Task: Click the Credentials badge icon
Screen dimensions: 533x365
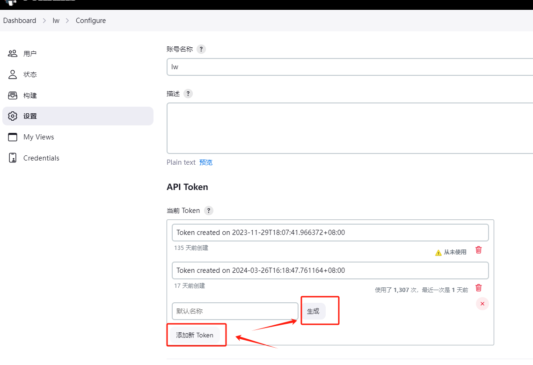Action: pyautogui.click(x=13, y=158)
